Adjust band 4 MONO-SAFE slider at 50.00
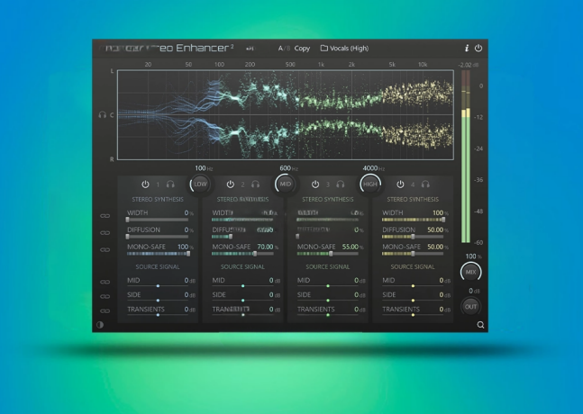 coord(413,254)
